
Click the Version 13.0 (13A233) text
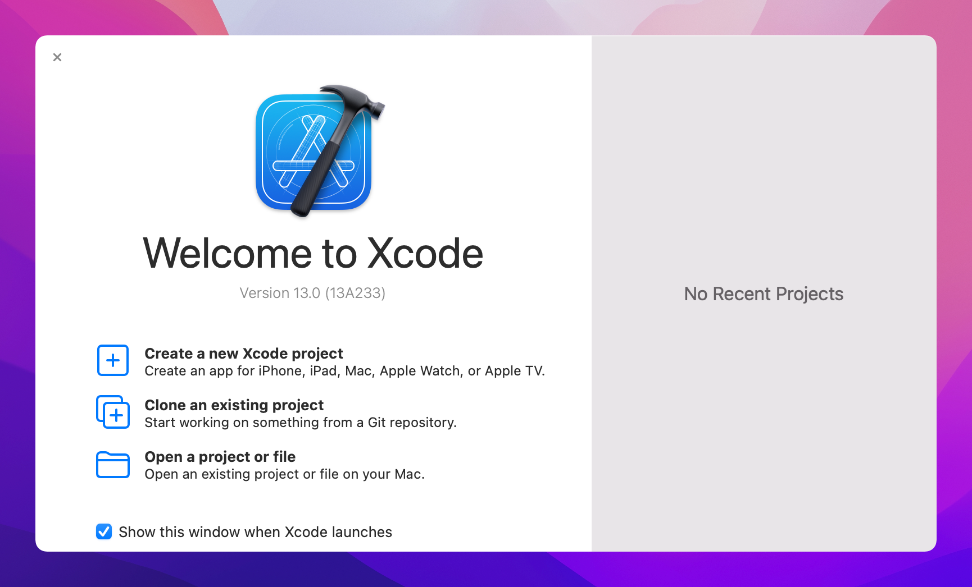click(312, 293)
